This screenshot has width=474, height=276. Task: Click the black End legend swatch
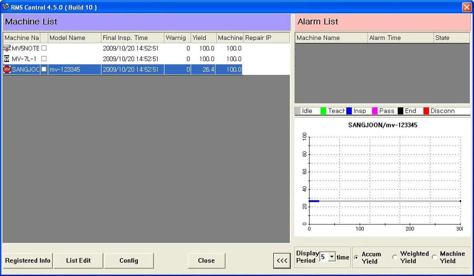pyautogui.click(x=401, y=111)
